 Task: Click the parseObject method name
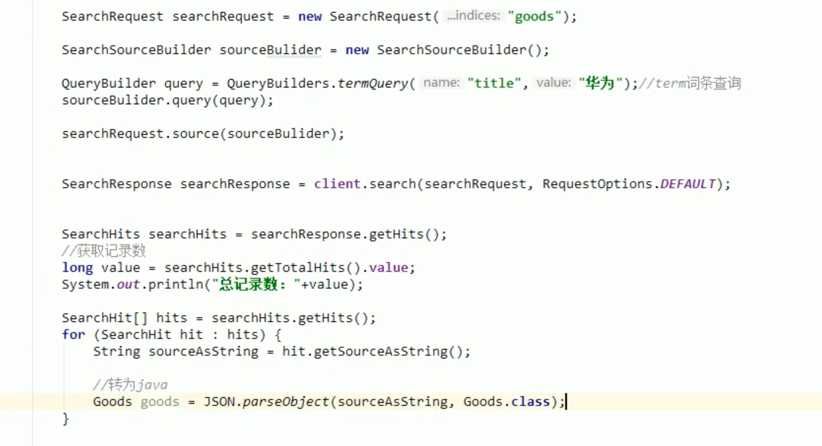coord(285,402)
